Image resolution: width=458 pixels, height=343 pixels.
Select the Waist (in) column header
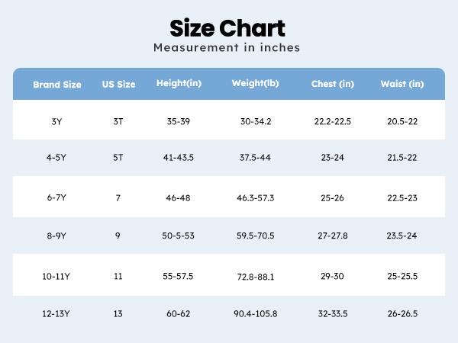tap(402, 84)
